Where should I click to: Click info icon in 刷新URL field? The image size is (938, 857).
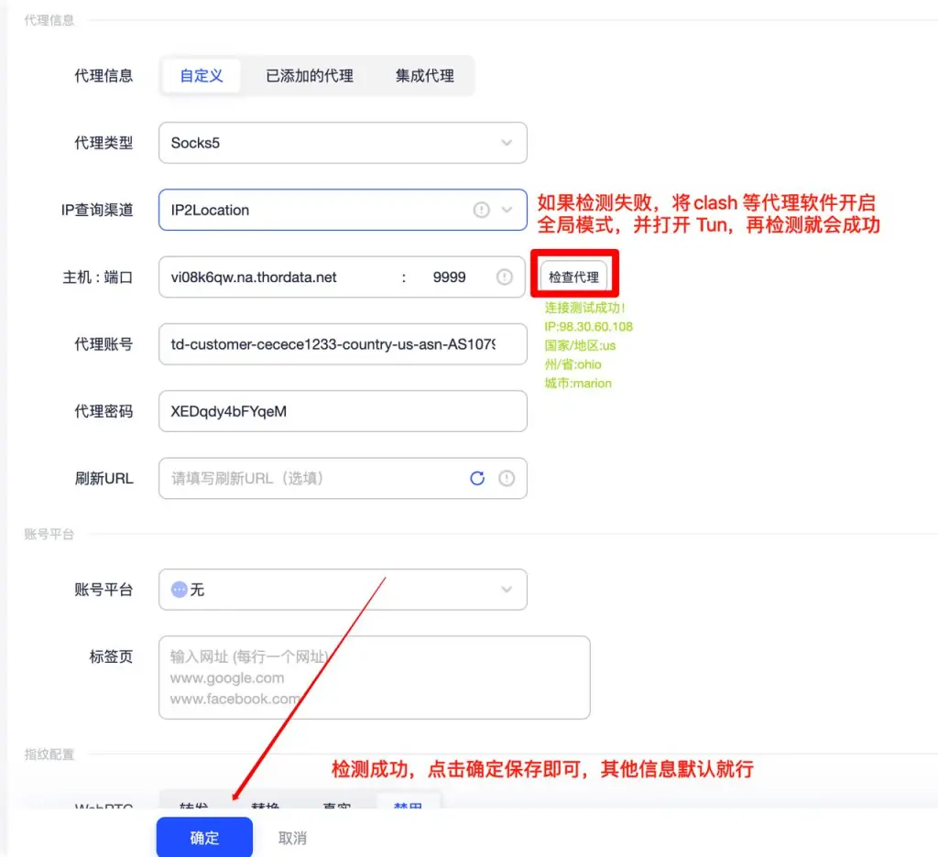click(507, 479)
